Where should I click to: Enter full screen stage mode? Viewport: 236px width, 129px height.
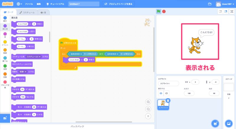pyautogui.click(x=232, y=11)
